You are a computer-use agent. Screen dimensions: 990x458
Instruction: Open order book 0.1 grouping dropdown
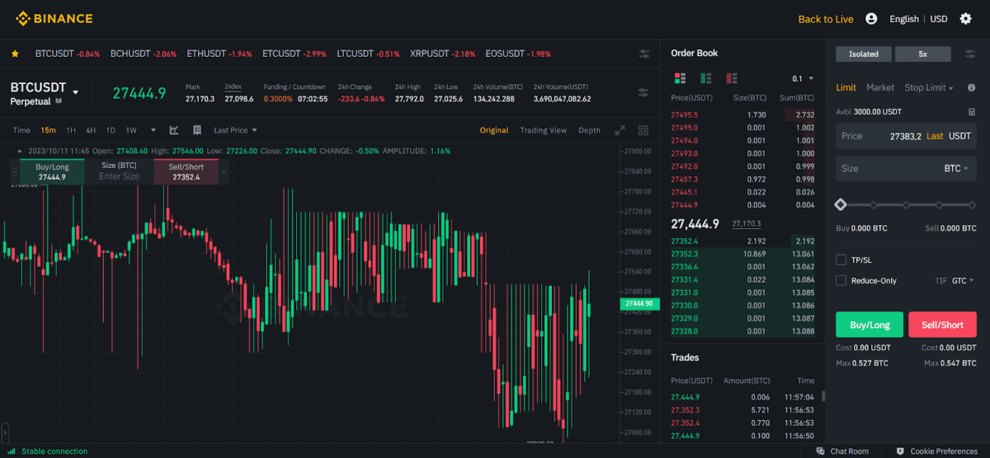coord(803,79)
